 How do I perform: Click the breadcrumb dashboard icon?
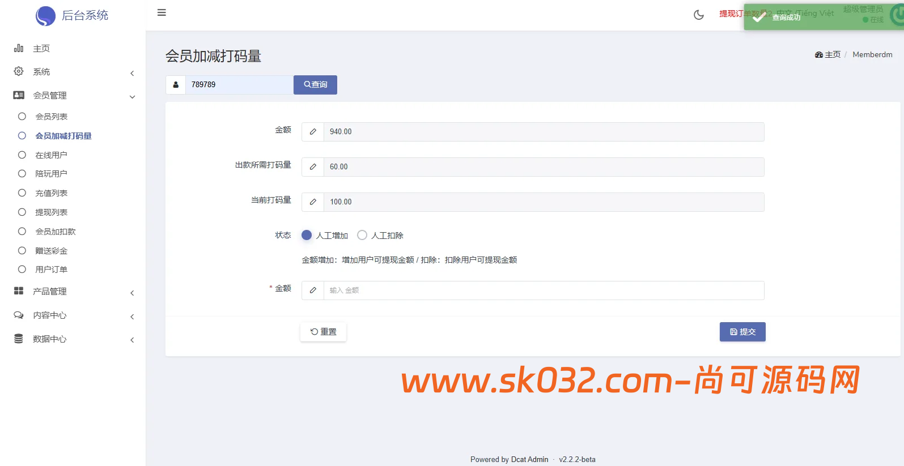(x=819, y=55)
